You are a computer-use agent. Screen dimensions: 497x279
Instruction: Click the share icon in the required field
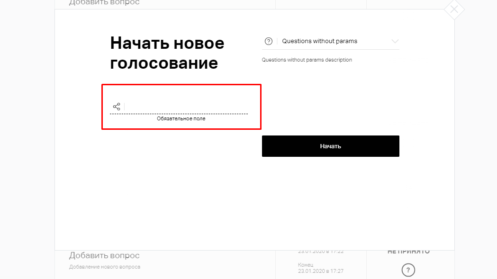pos(117,107)
